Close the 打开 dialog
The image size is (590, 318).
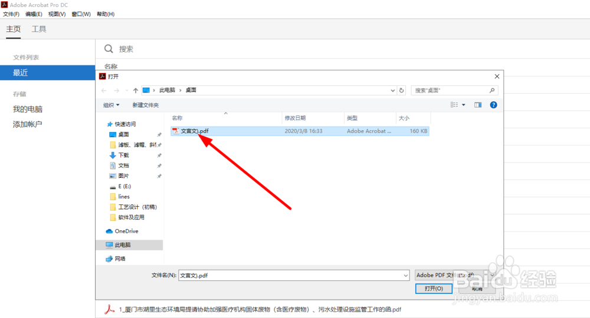(x=497, y=76)
